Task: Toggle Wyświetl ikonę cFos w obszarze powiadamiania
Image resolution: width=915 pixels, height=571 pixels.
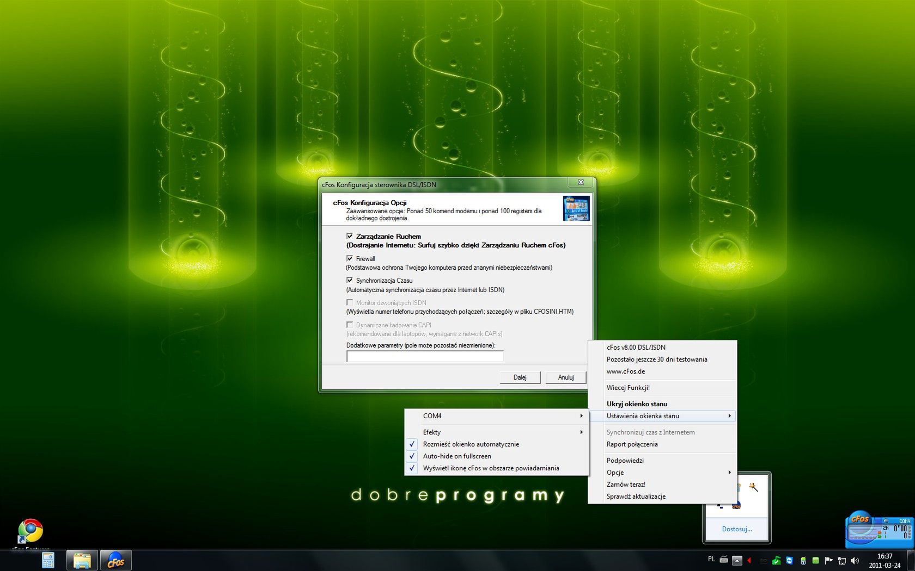Action: tap(497, 468)
